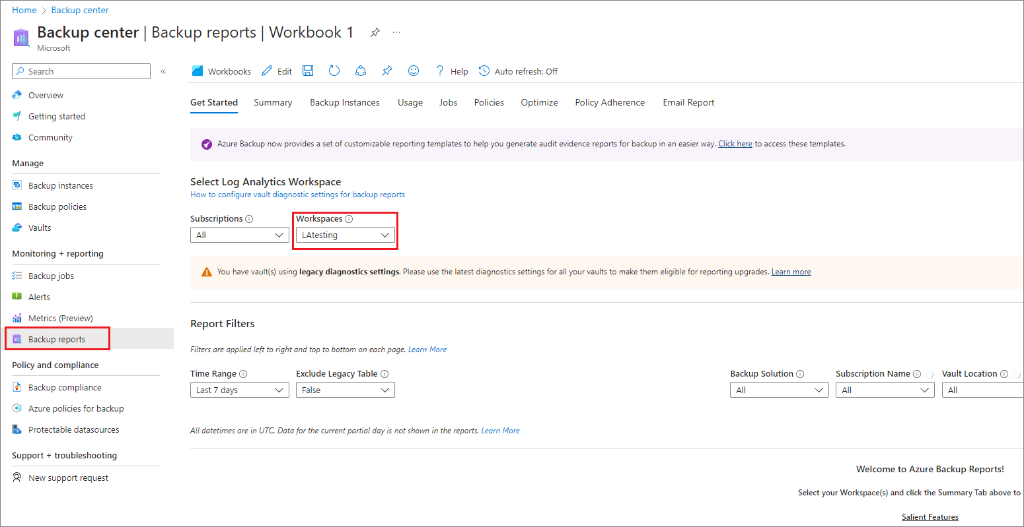1024x527 pixels.
Task: Collapse the left navigation menu
Action: (163, 71)
